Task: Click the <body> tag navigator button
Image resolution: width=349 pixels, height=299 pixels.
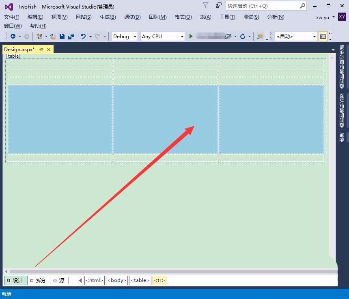Action: (116, 280)
